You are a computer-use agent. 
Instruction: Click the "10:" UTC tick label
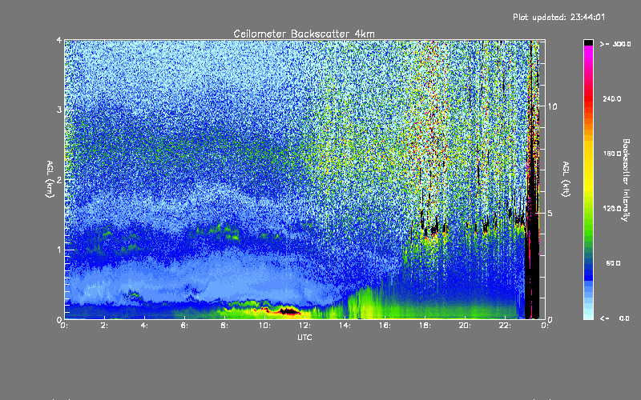(265, 326)
